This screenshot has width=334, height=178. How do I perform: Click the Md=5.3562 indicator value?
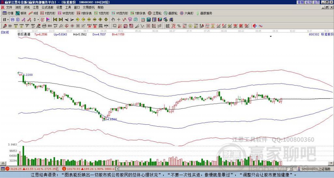click(80, 34)
